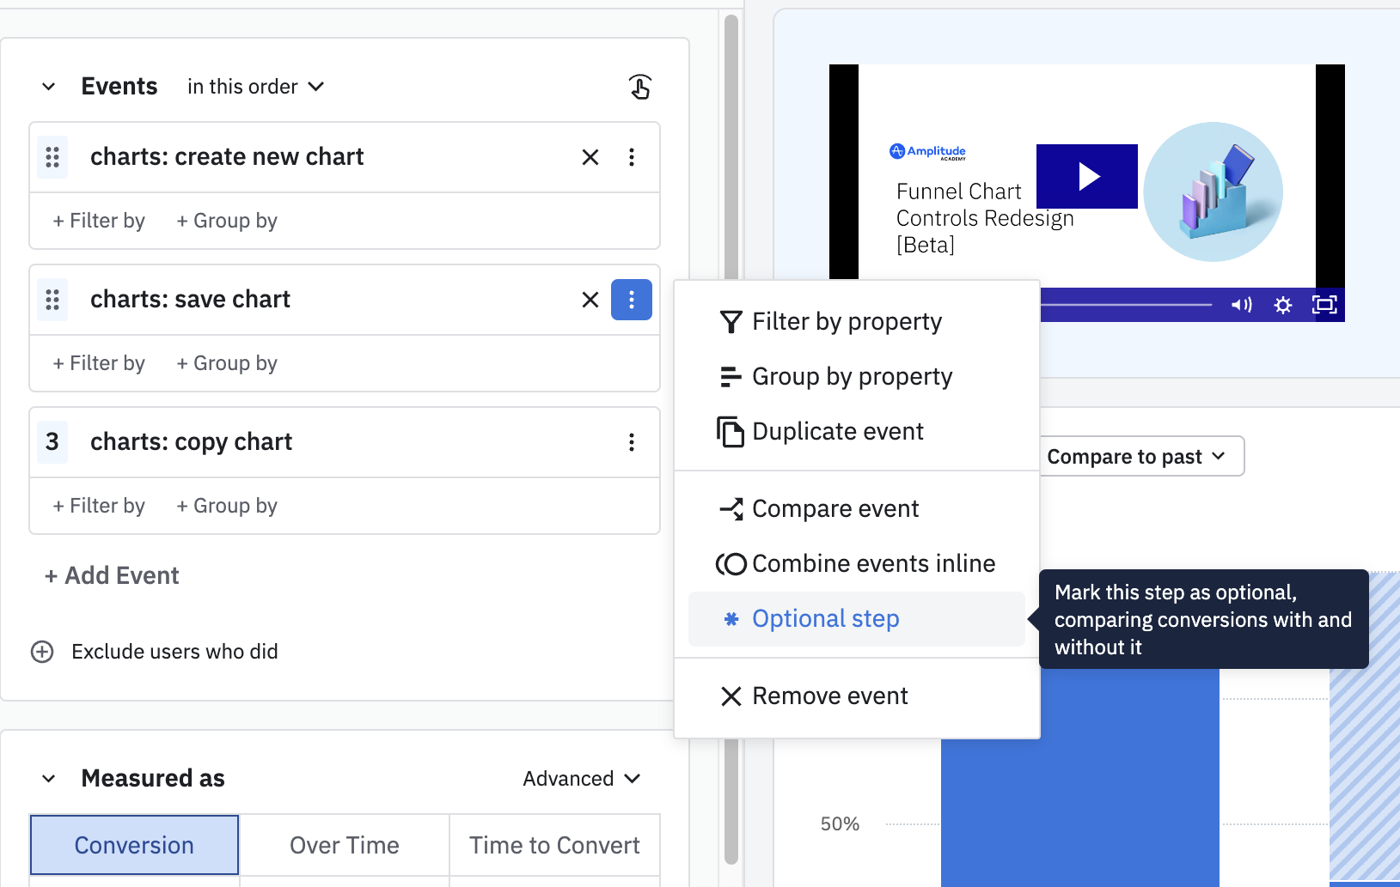Open more options for 'charts: copy chart'
Screen dimensions: 1400x887
coord(632,442)
